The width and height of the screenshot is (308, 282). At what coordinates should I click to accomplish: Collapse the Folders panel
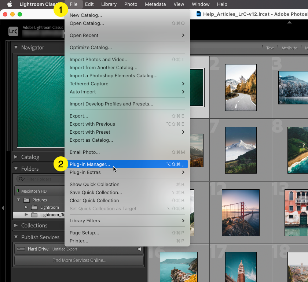16,168
